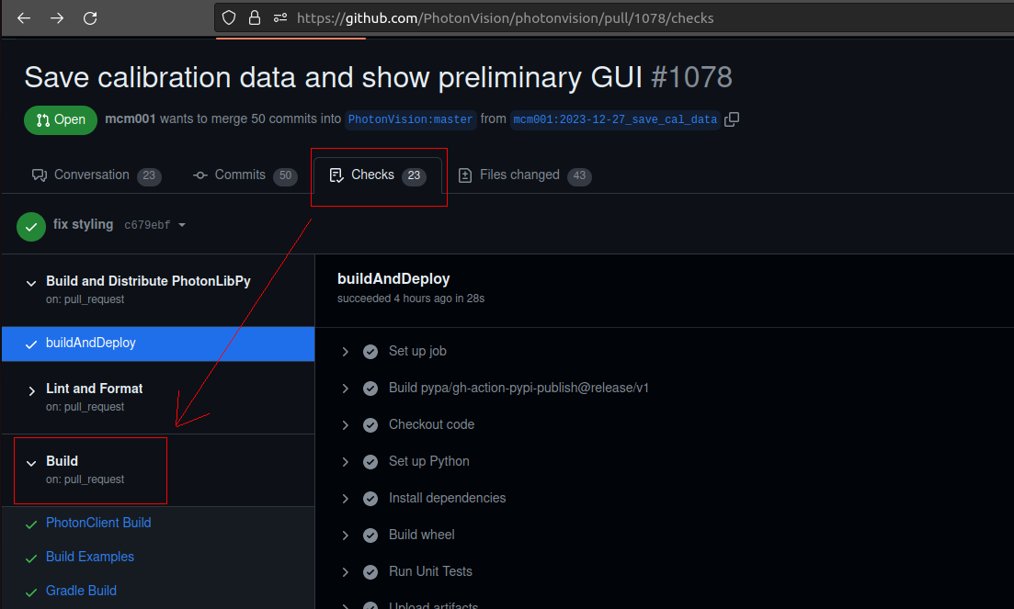Viewport: 1014px width, 609px height.
Task: Open the Gradle Build check
Action: coord(80,590)
